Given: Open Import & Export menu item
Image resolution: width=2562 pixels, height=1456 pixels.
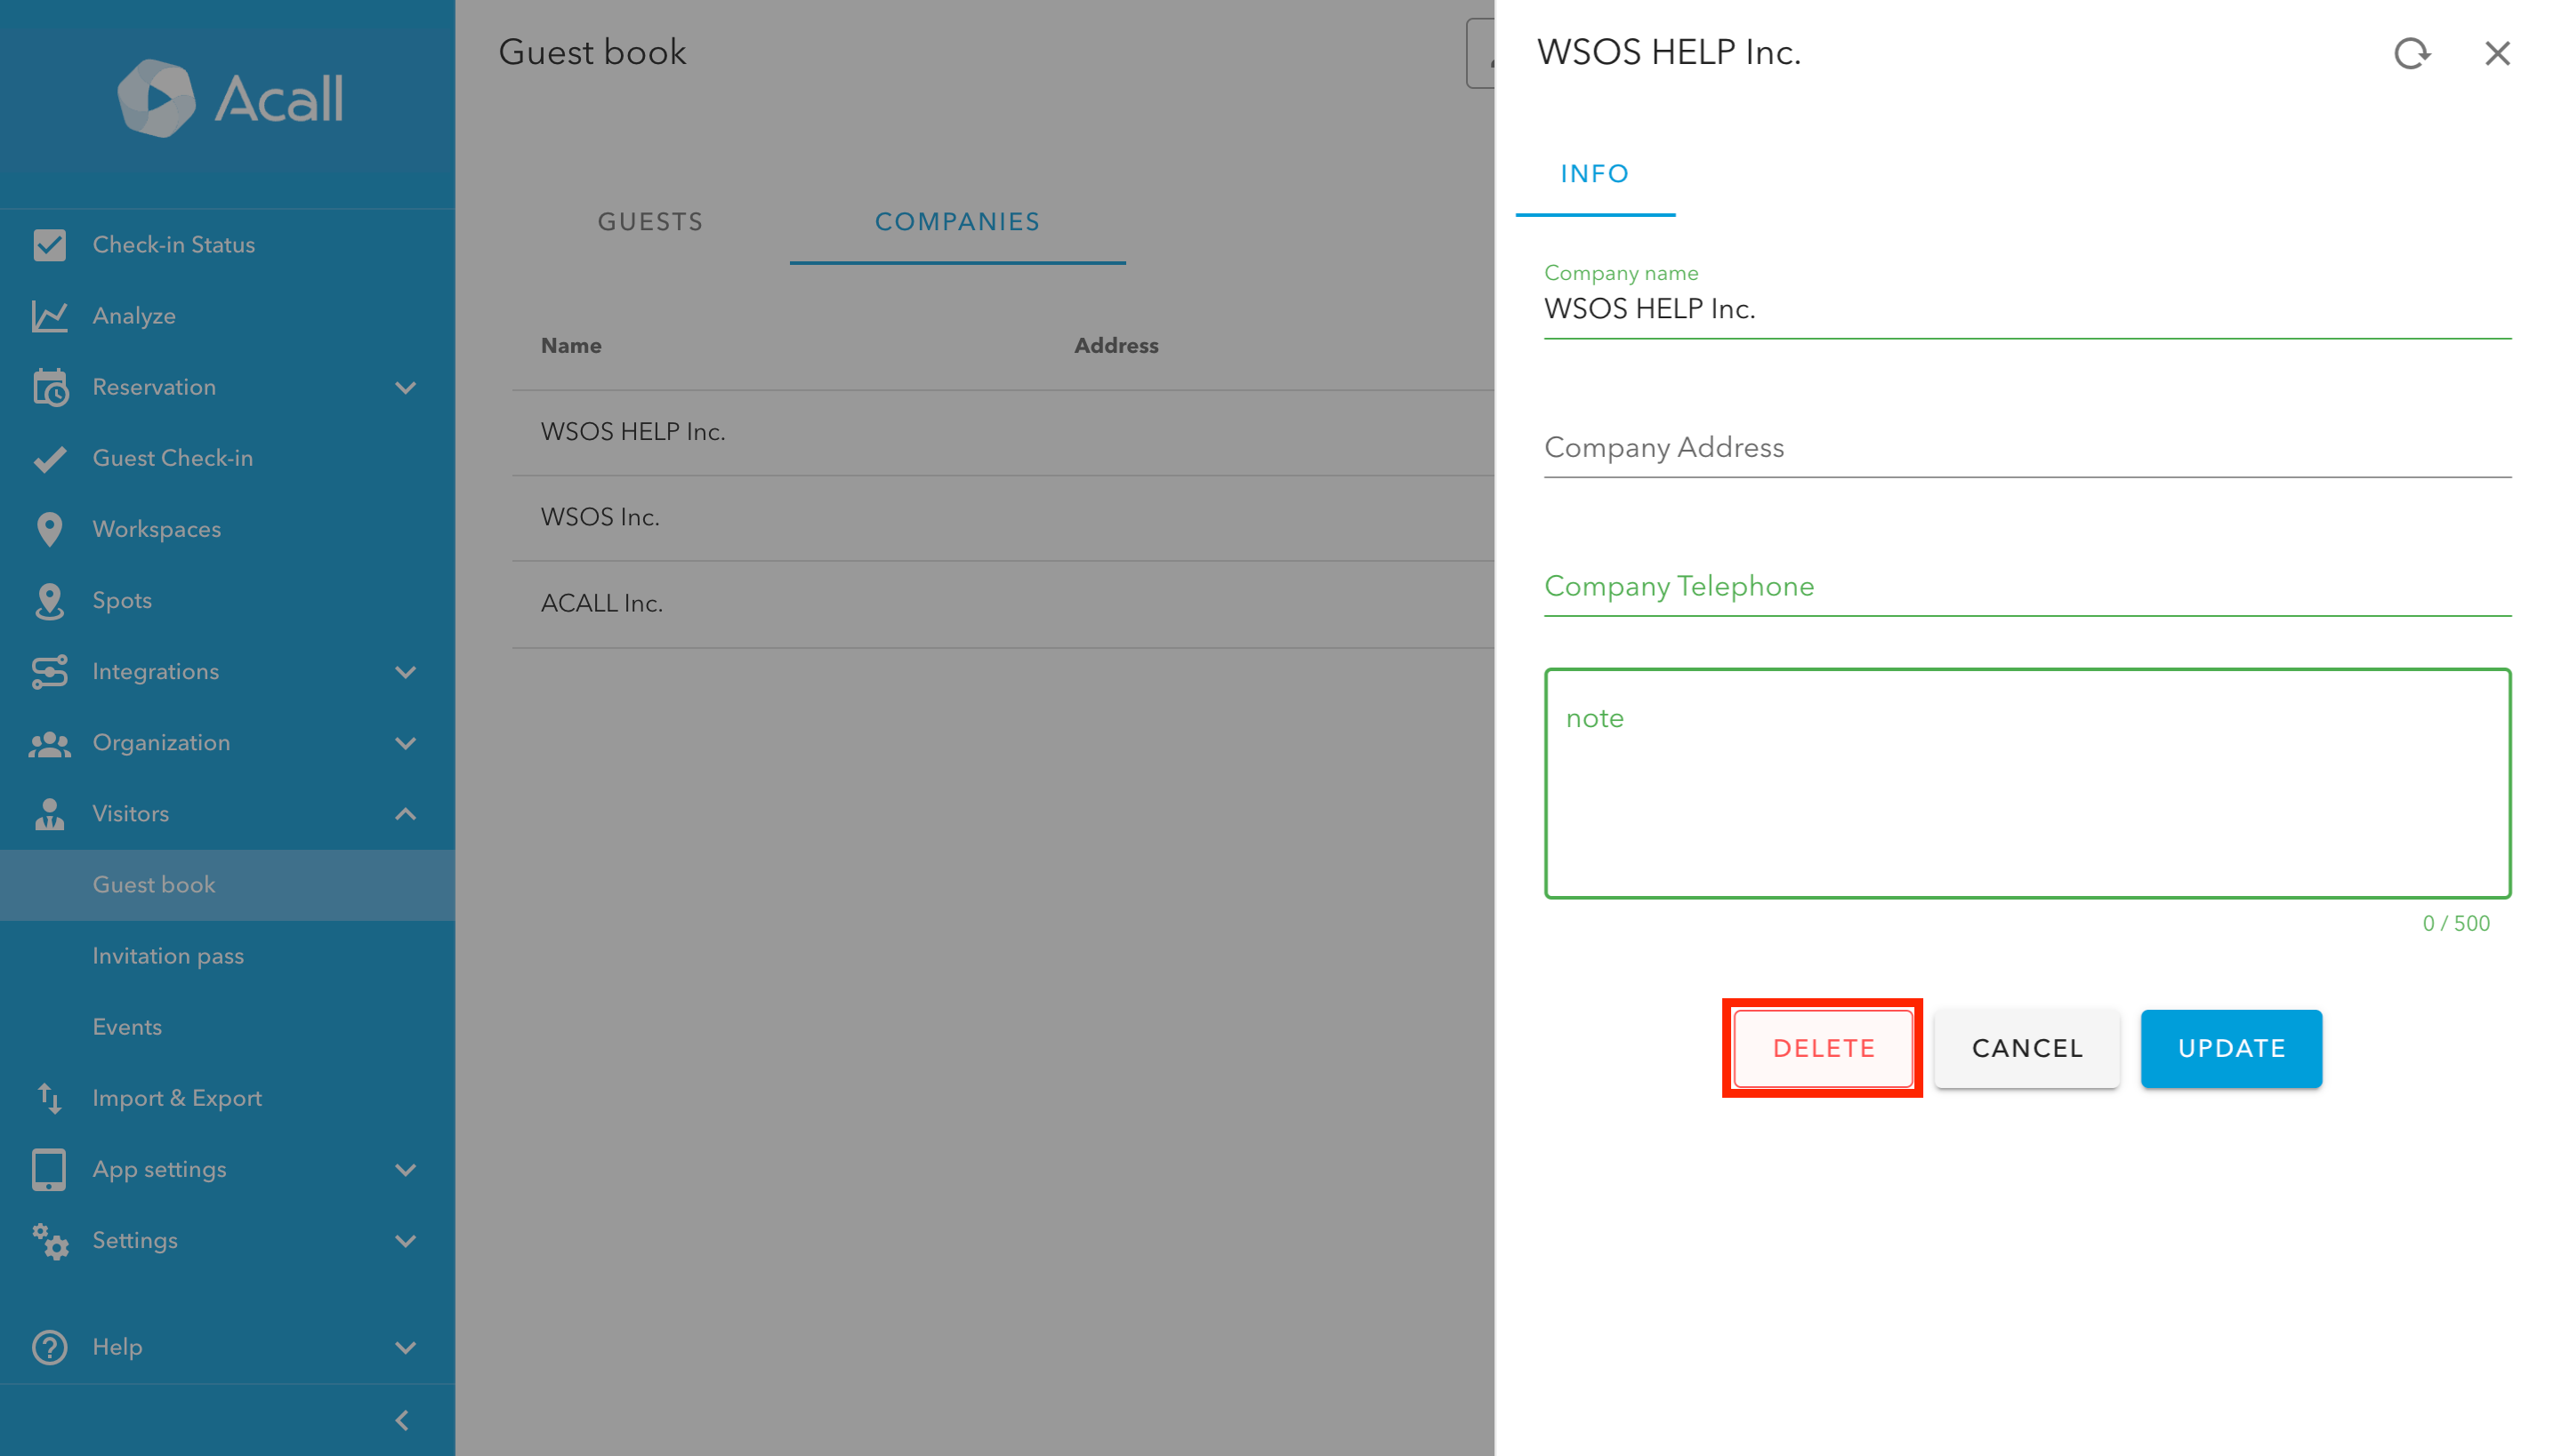Looking at the screenshot, I should (227, 1098).
